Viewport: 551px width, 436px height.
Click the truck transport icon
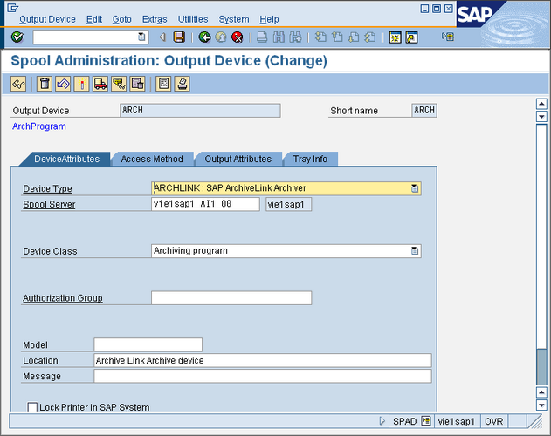click(x=100, y=84)
